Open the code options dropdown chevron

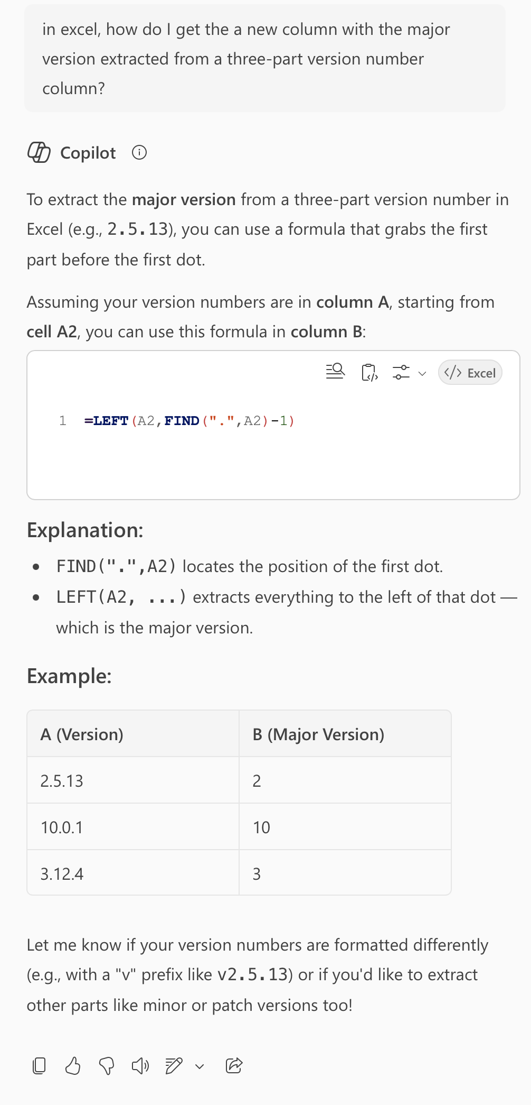pyautogui.click(x=421, y=373)
